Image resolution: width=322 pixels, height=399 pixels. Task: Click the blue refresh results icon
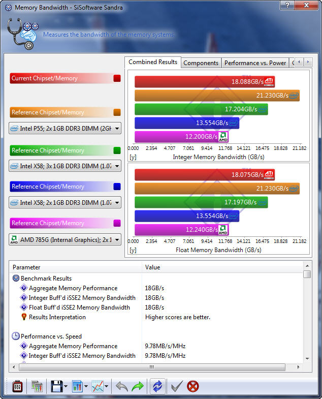click(x=157, y=386)
